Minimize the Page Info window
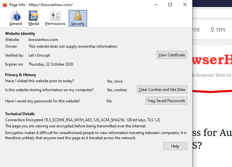This screenshot has height=167, width=232. pyautogui.click(x=156, y=4)
